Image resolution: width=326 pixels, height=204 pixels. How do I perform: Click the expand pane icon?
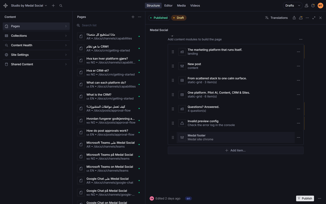coord(314,18)
